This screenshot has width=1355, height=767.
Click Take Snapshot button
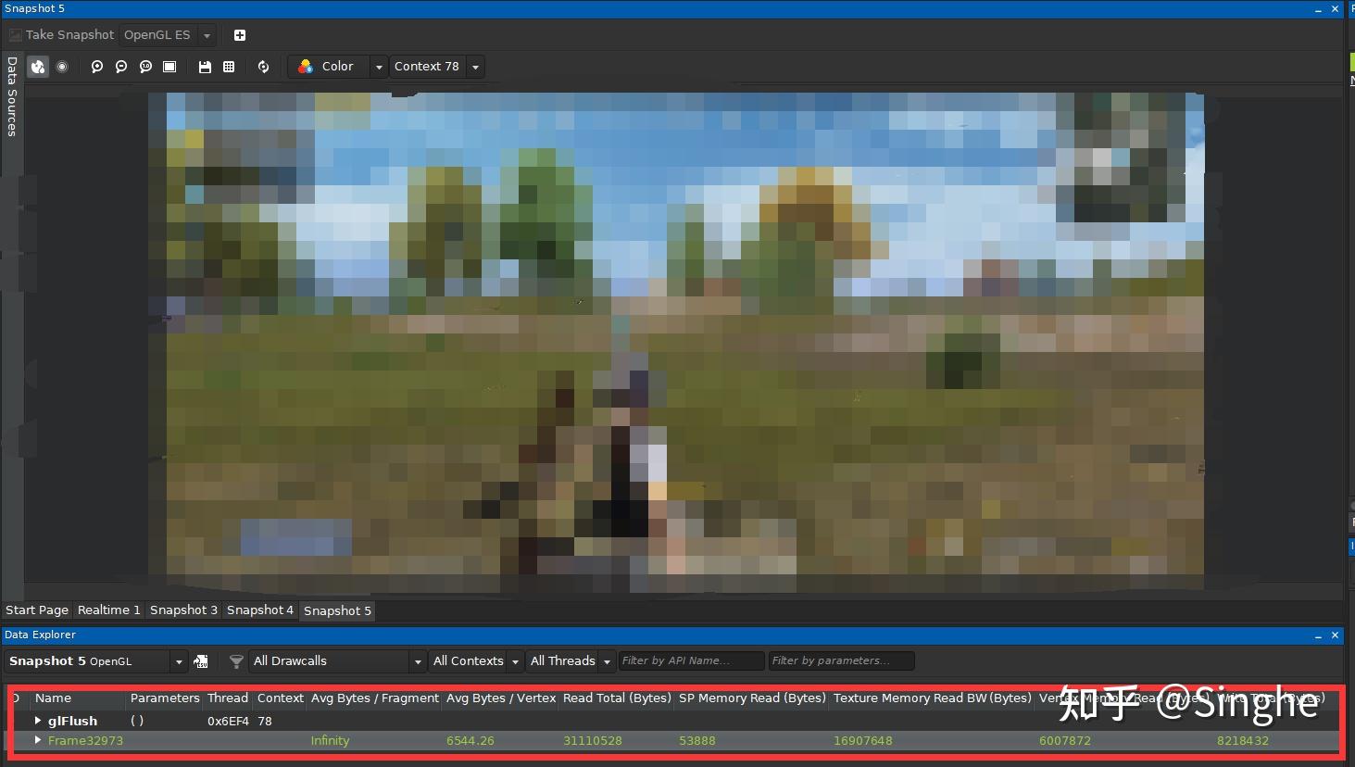61,35
